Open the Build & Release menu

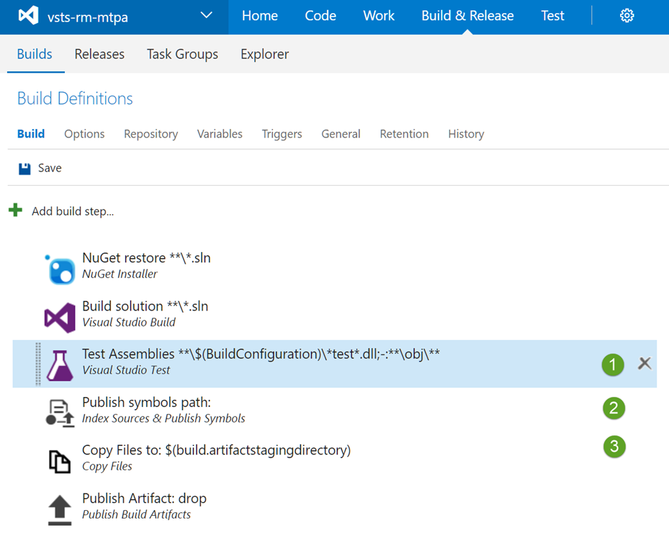[467, 16]
